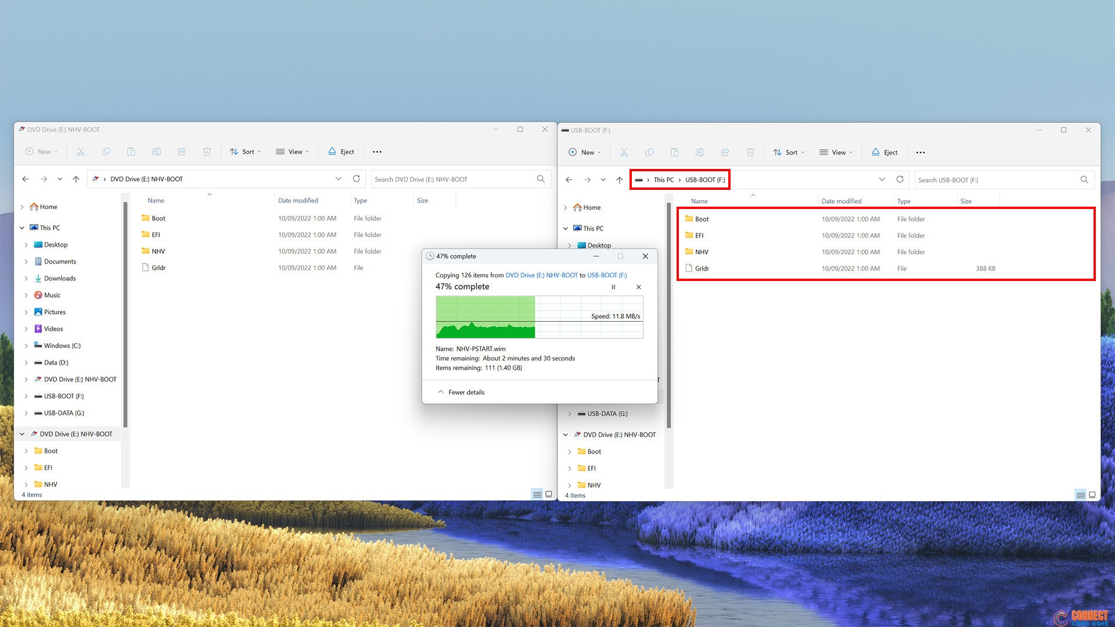Viewport: 1115px width, 627px height.
Task: Expand Home in USB-BOOT window sidebar
Action: coord(566,207)
